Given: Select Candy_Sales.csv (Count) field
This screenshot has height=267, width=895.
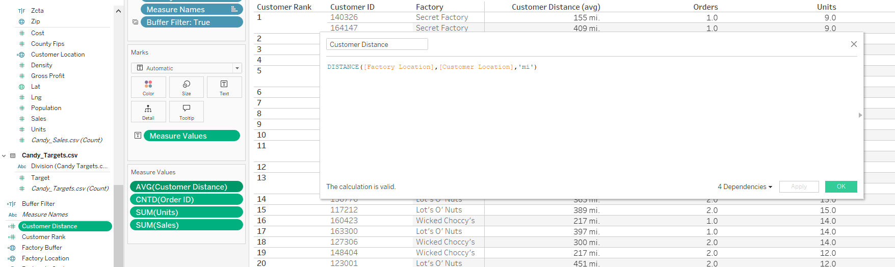Looking at the screenshot, I should (67, 140).
